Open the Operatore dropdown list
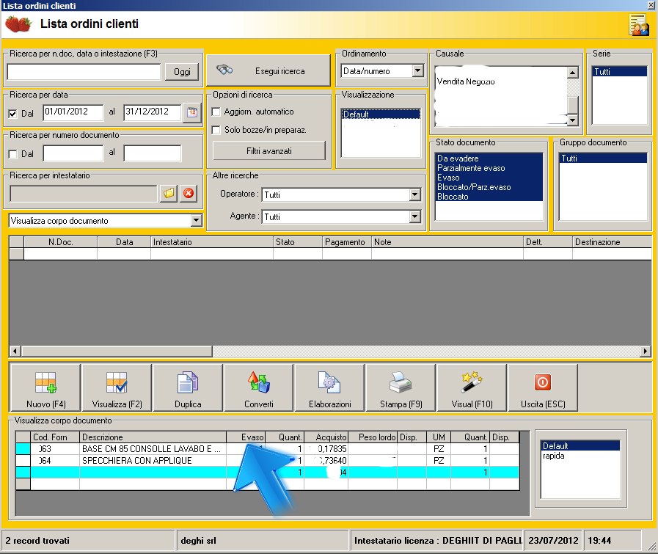658x554 pixels. coord(415,195)
